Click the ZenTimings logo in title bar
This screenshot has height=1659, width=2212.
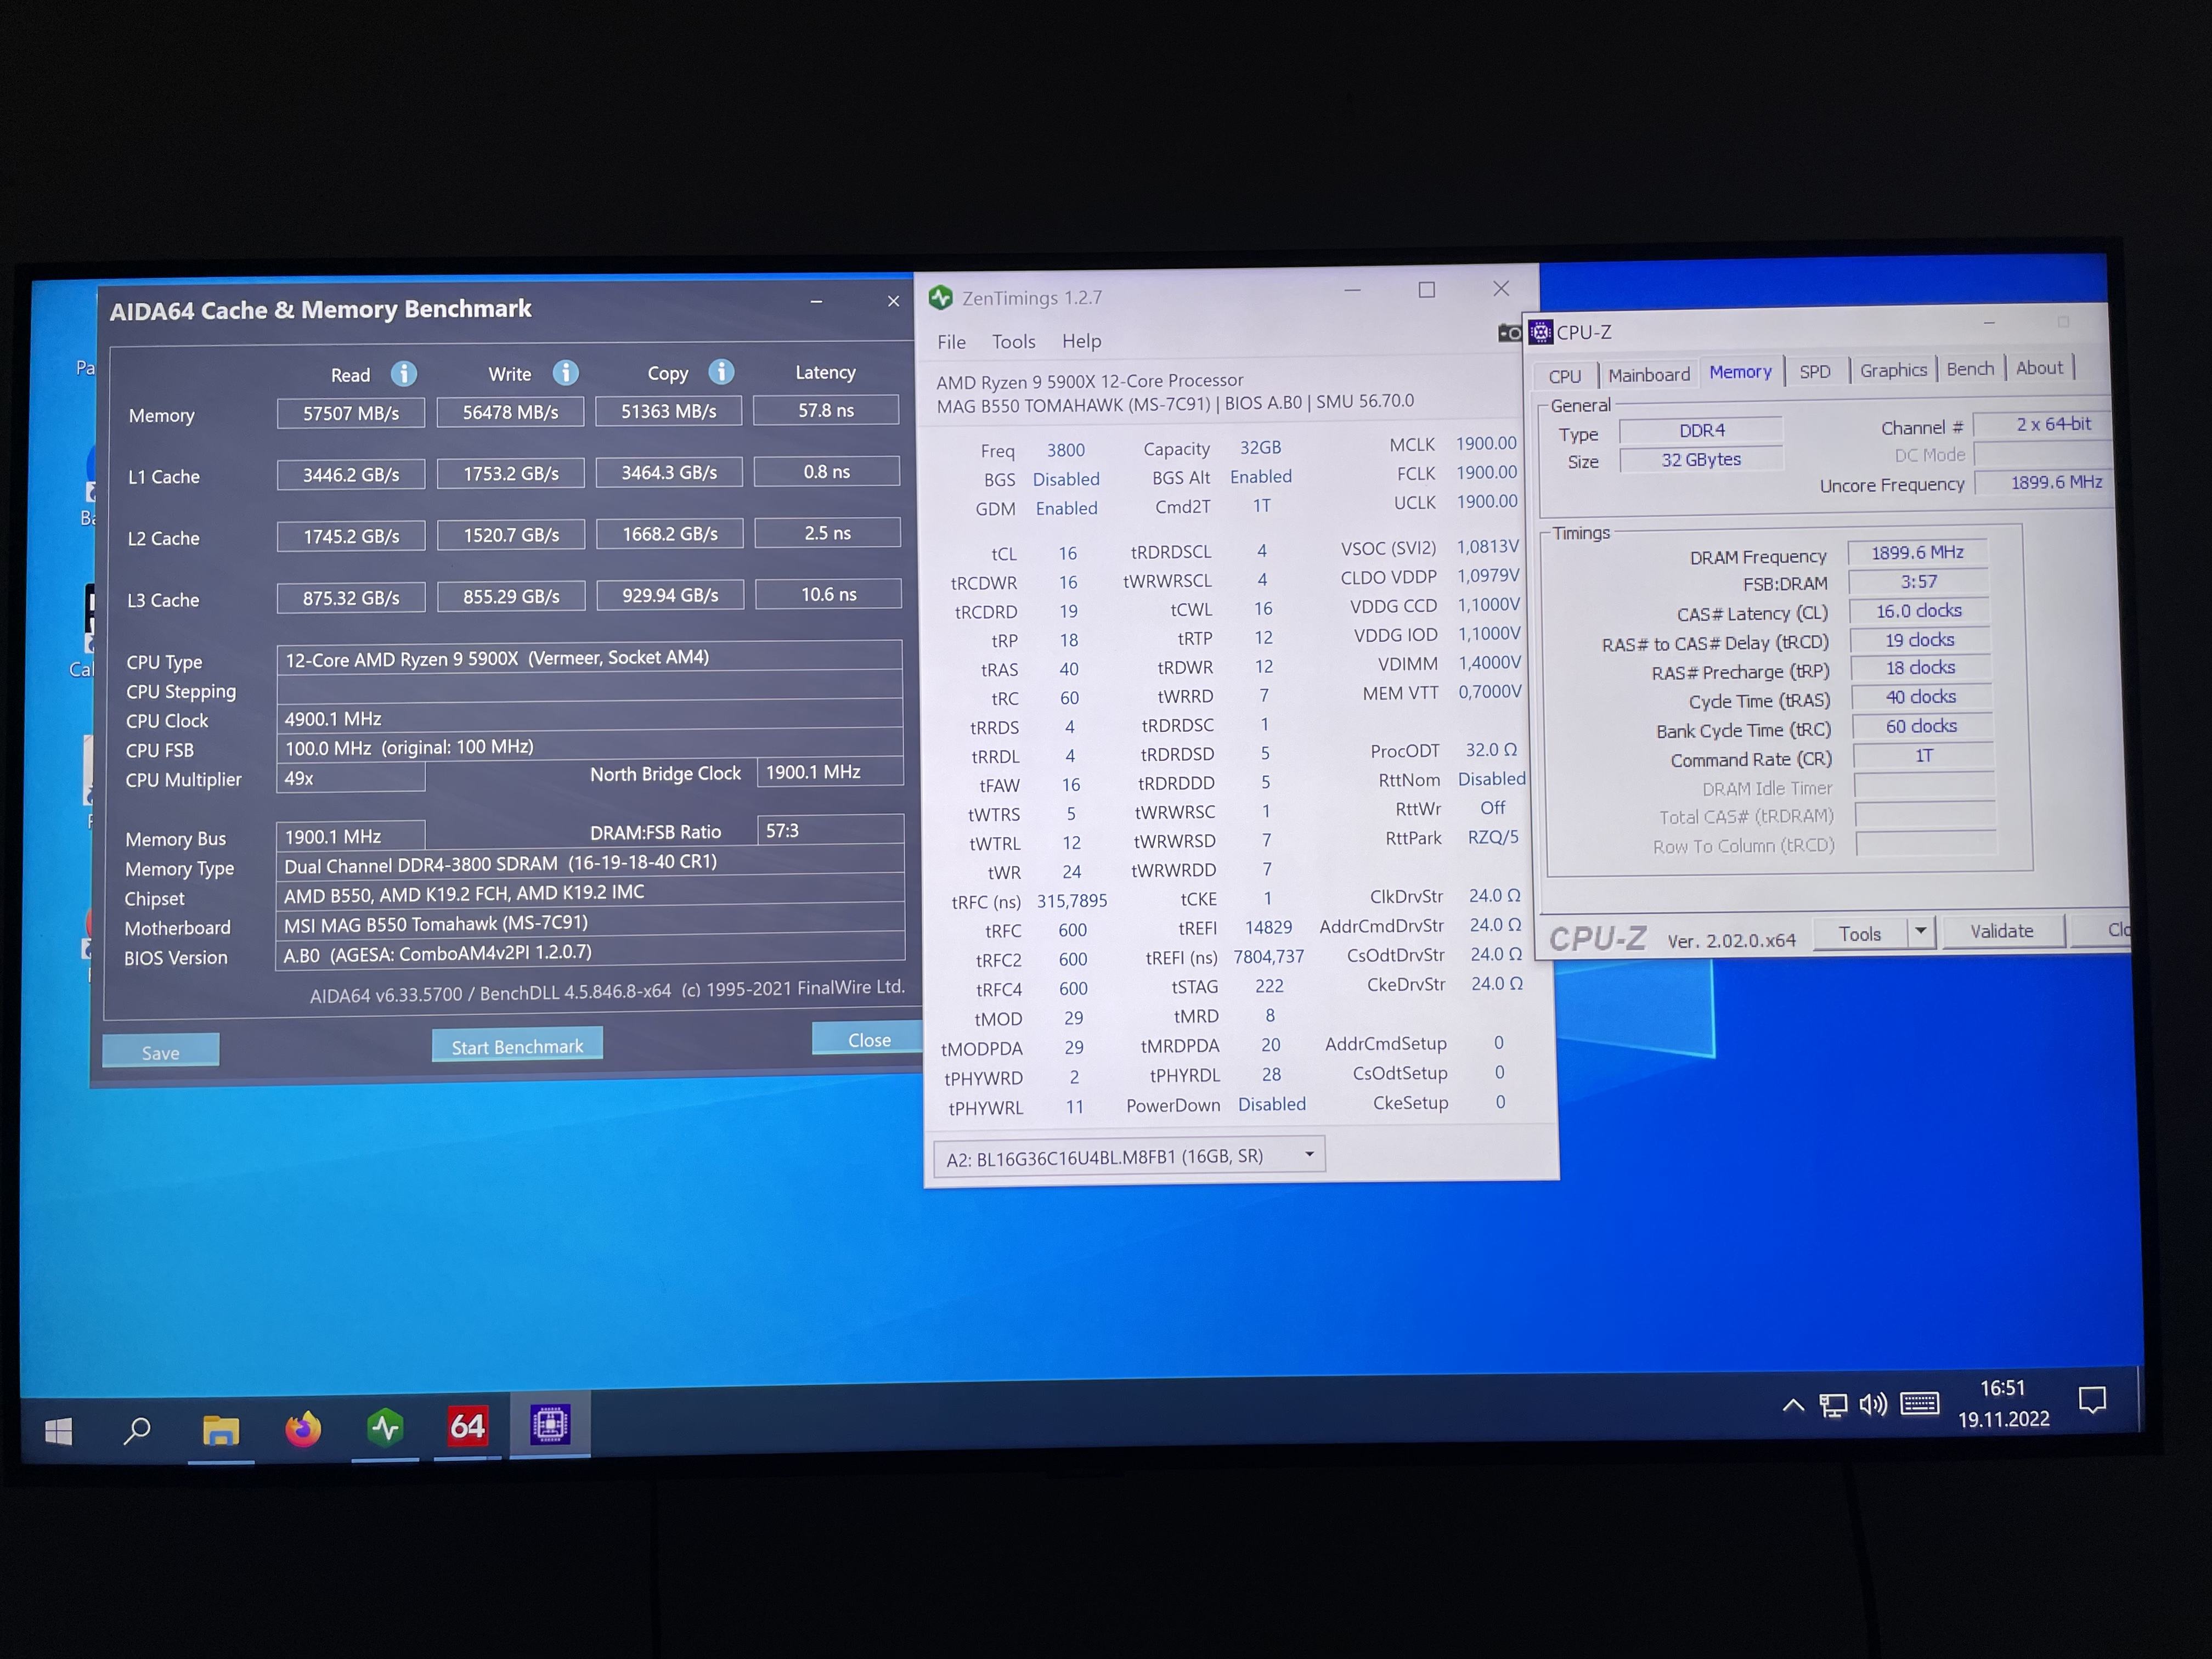tap(940, 298)
